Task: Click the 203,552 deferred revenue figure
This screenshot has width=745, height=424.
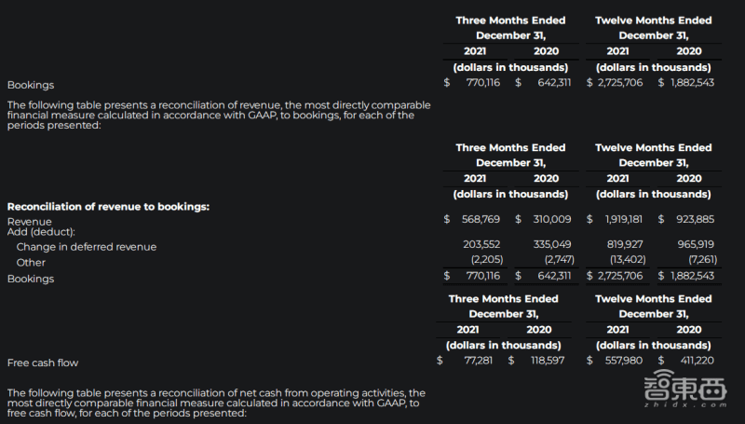Action: 481,244
